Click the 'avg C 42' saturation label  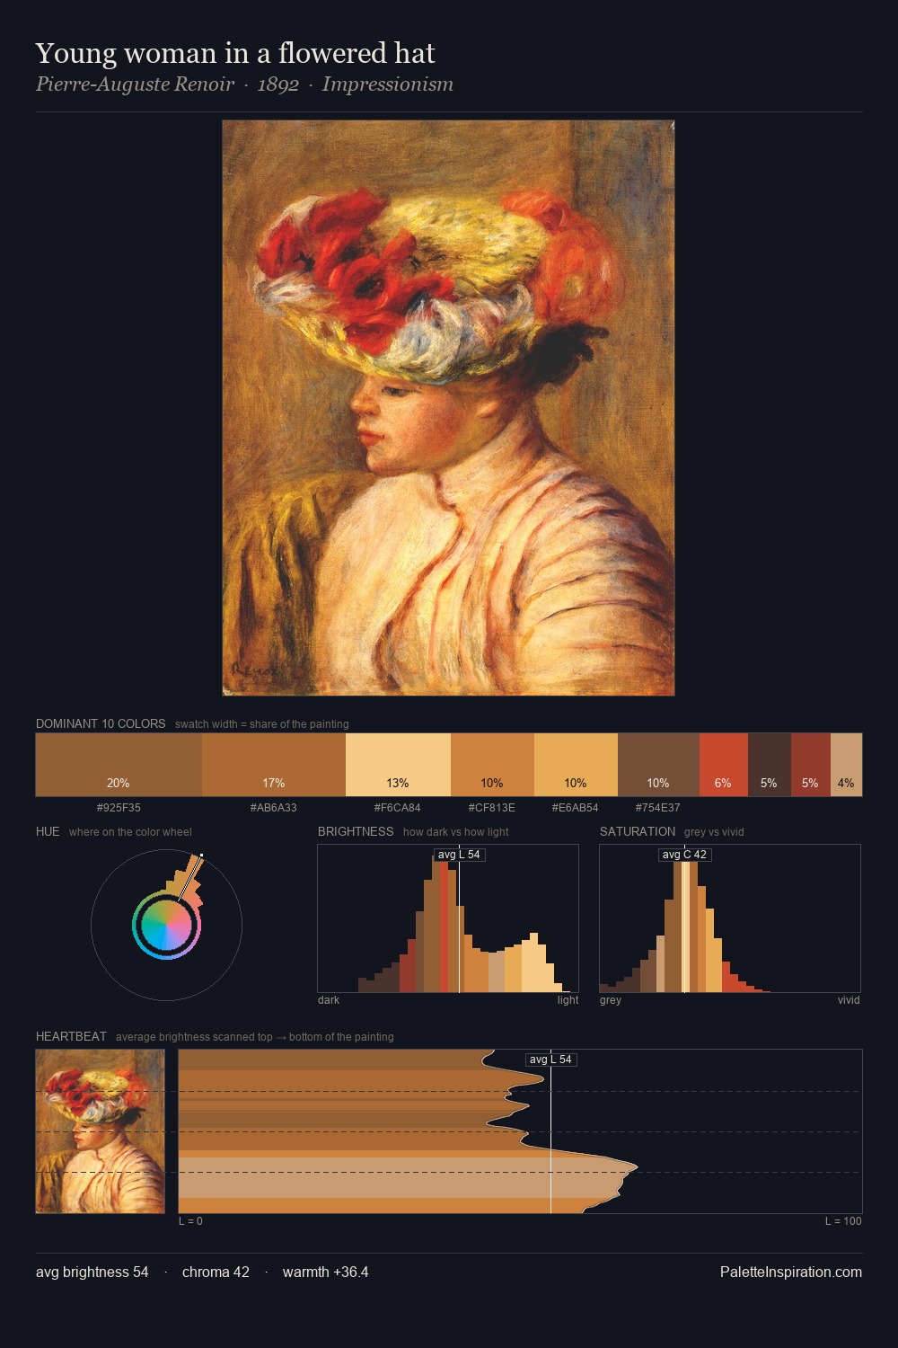click(x=684, y=855)
